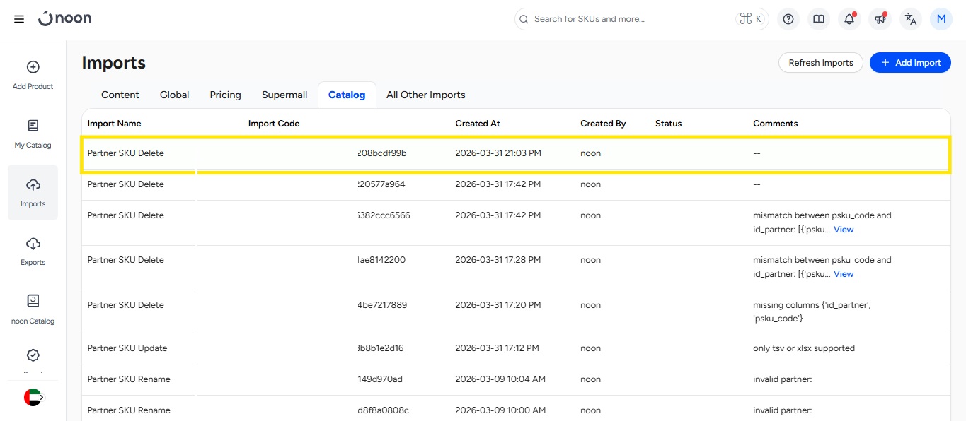The height and width of the screenshot is (421, 966).
Task: Open the hamburger menu icon
Action: coord(19,19)
